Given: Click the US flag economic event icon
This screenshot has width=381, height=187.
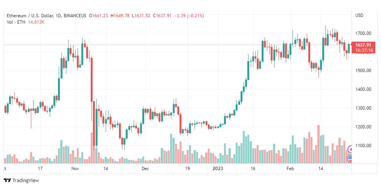Looking at the screenshot, I should point(350,158).
